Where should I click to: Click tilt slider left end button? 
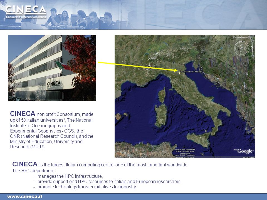tap(234, 37)
